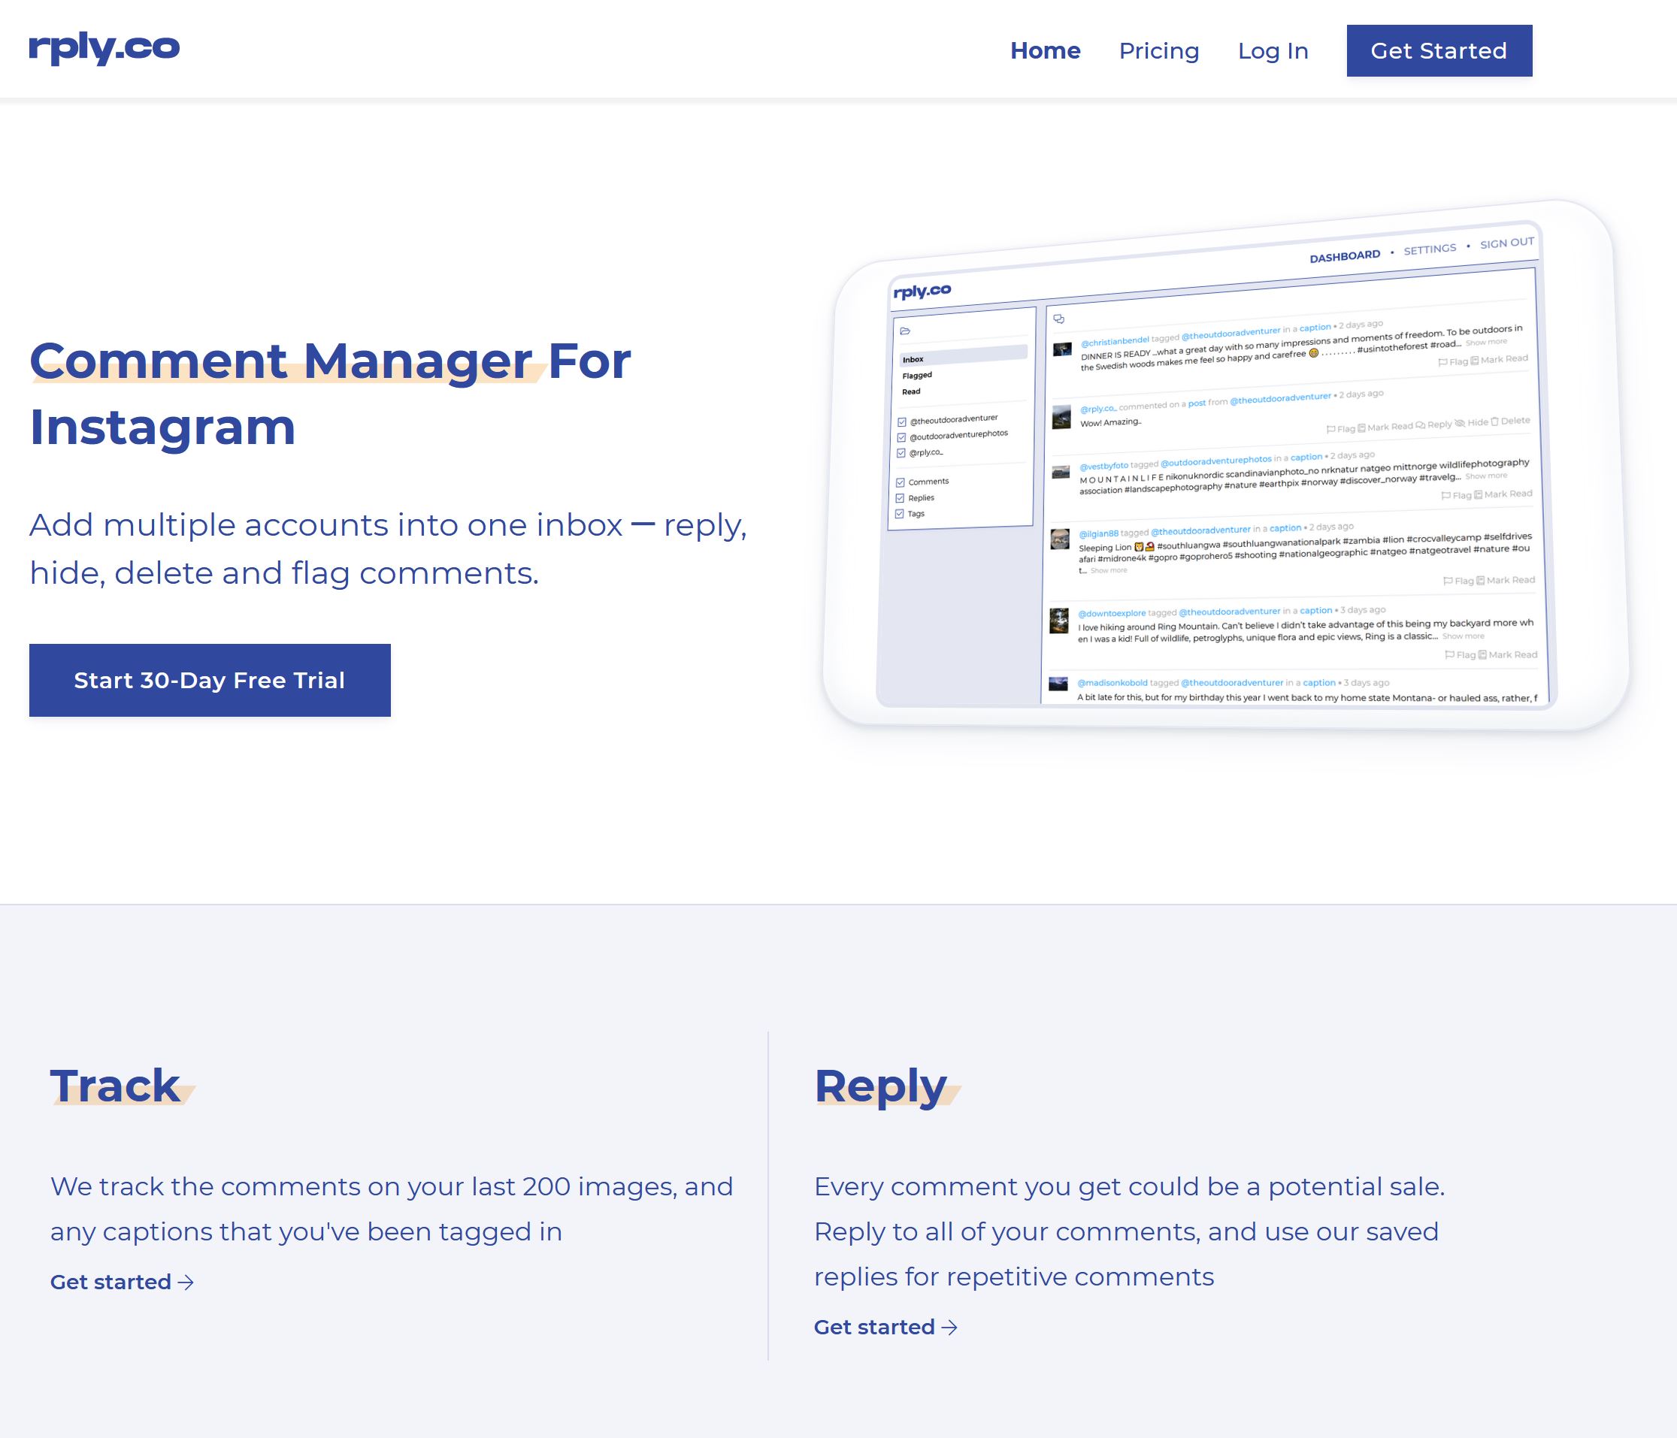This screenshot has width=1677, height=1438.
Task: Click Mark Read icon on @vestbyfoto's comment
Action: point(1478,495)
